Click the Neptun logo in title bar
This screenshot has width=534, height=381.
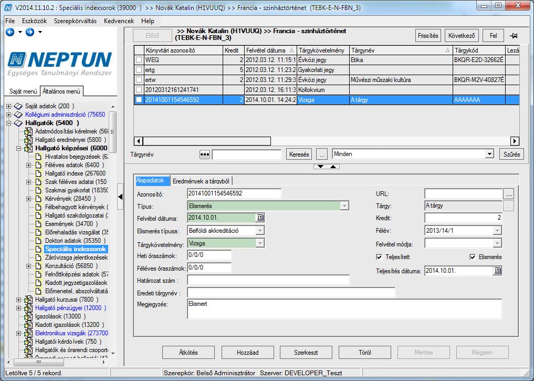point(8,7)
